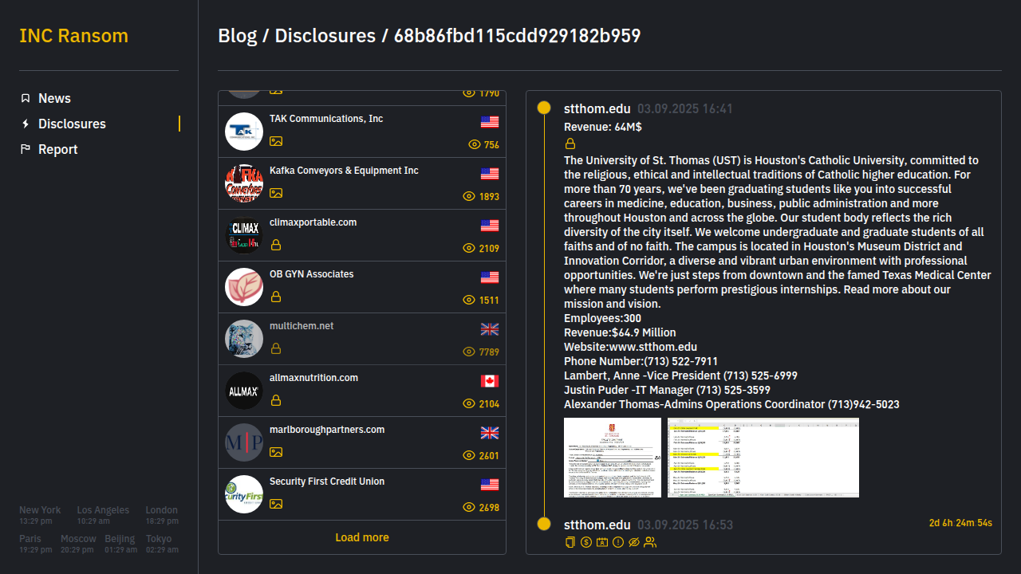Click the US flag on Security First row
The height and width of the screenshot is (574, 1021).
tap(490, 485)
